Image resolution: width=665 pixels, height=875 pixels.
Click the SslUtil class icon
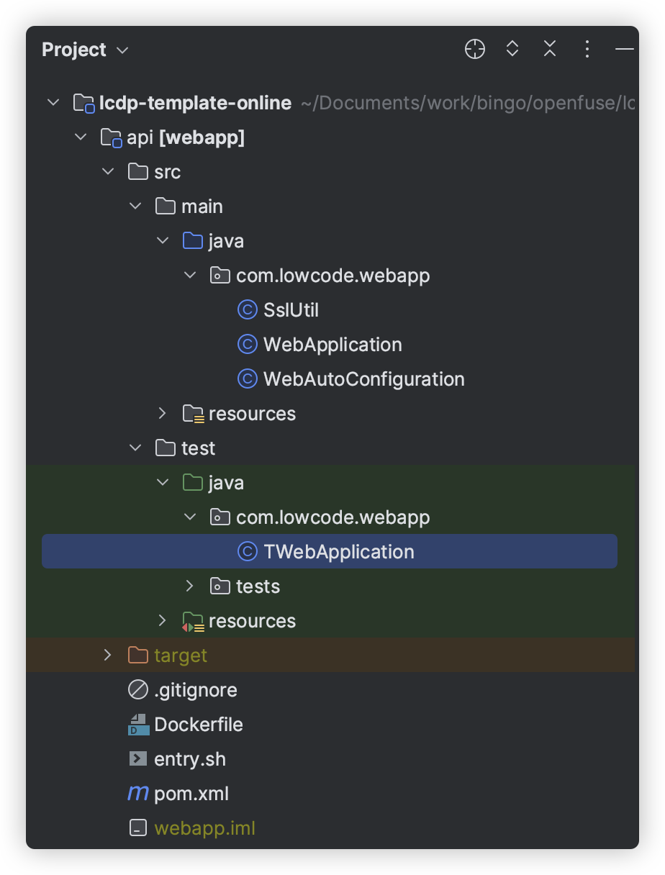point(247,310)
